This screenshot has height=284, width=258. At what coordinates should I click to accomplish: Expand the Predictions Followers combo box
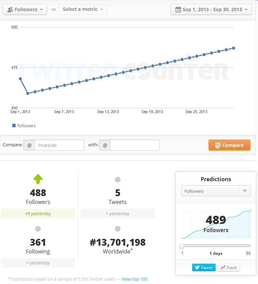[216, 191]
